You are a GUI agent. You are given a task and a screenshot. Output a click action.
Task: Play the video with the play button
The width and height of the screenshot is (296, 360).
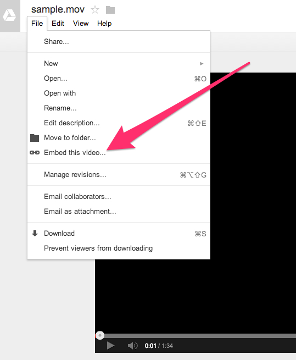[110, 346]
